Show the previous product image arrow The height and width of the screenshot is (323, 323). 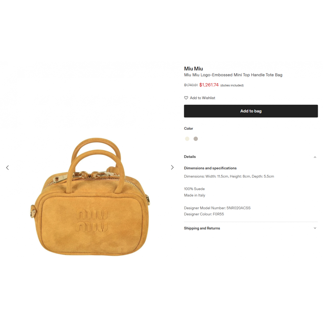[x=8, y=167]
